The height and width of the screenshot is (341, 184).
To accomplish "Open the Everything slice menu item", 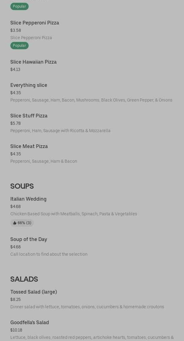I will [29, 85].
